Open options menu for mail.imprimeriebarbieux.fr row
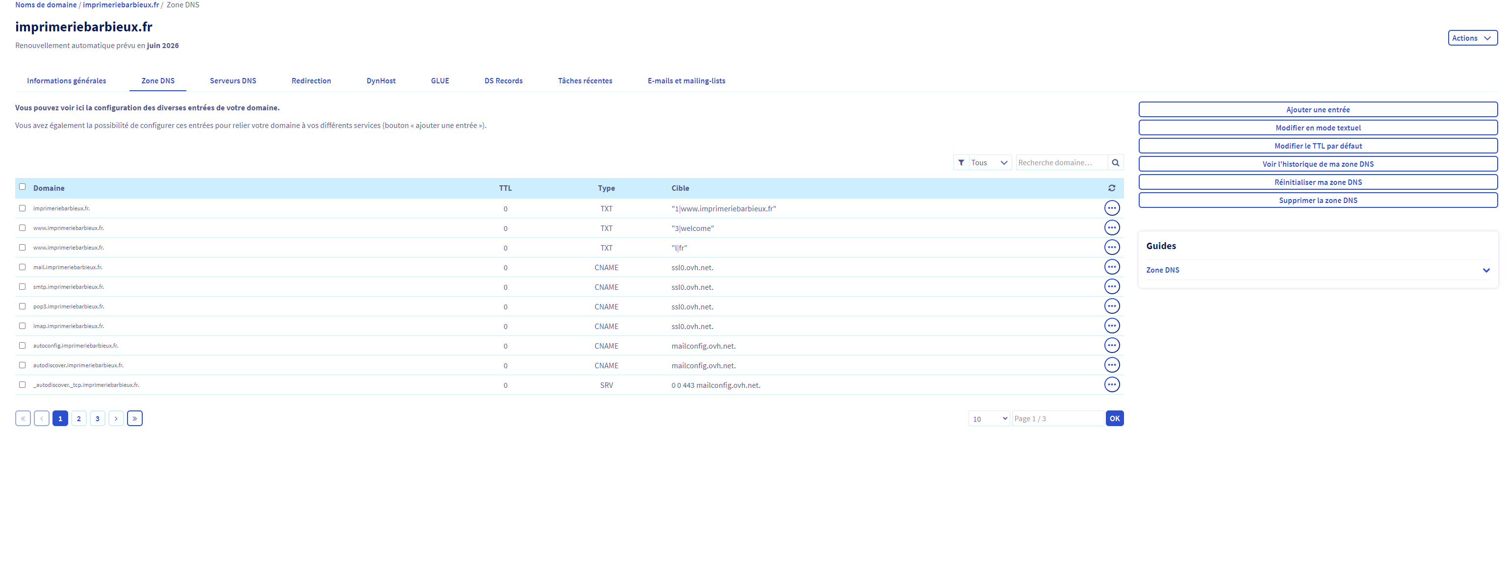The height and width of the screenshot is (583, 1507). pos(1112,267)
